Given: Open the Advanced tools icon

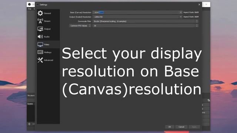Looking at the screenshot, I should (x=40, y=60).
